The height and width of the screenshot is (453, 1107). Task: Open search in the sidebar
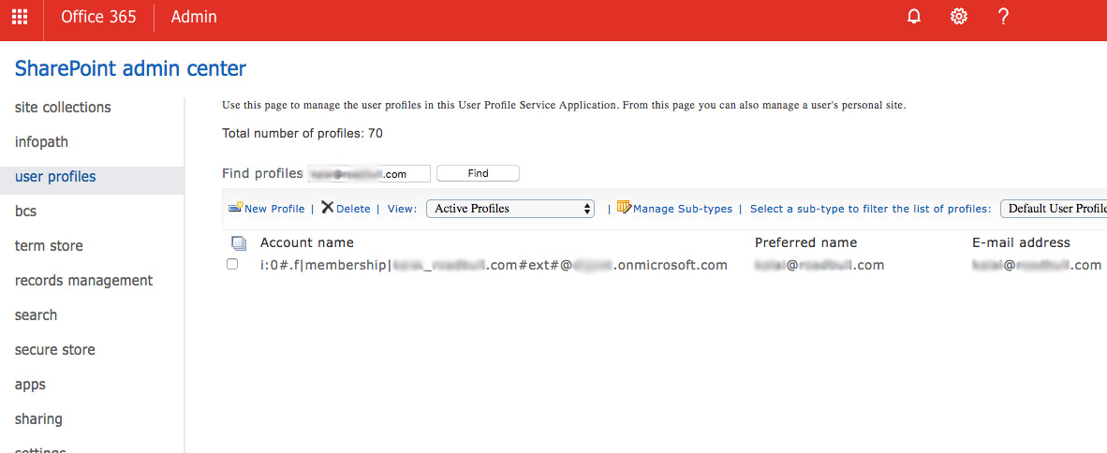click(x=36, y=314)
